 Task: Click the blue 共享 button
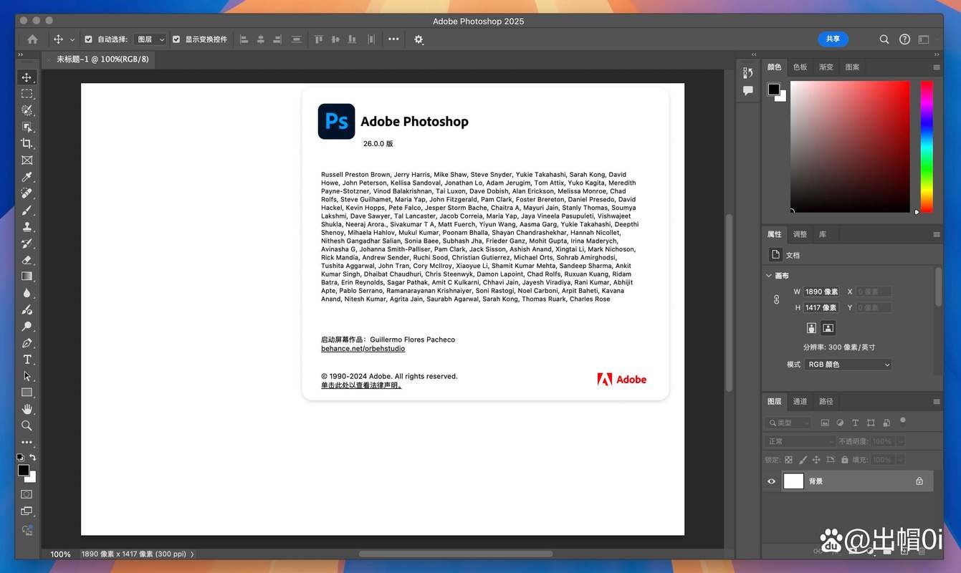(833, 39)
